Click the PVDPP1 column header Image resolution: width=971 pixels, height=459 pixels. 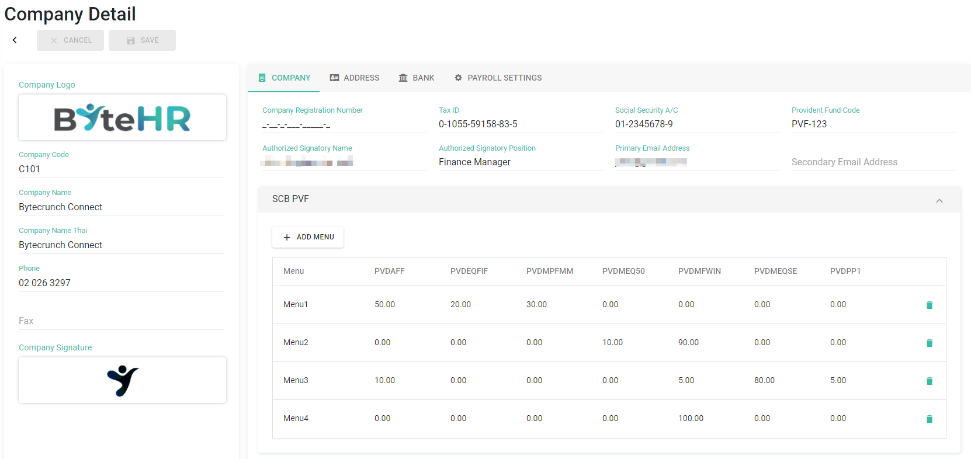coord(845,272)
